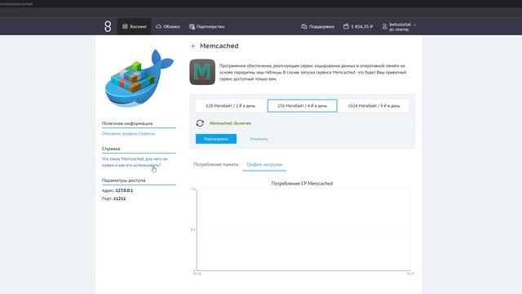Click the refresh status icon

pyautogui.click(x=200, y=123)
